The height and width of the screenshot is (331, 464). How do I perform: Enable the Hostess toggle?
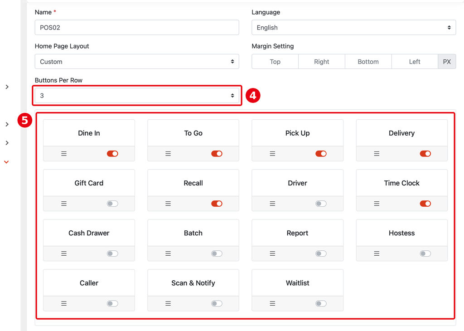click(x=425, y=254)
